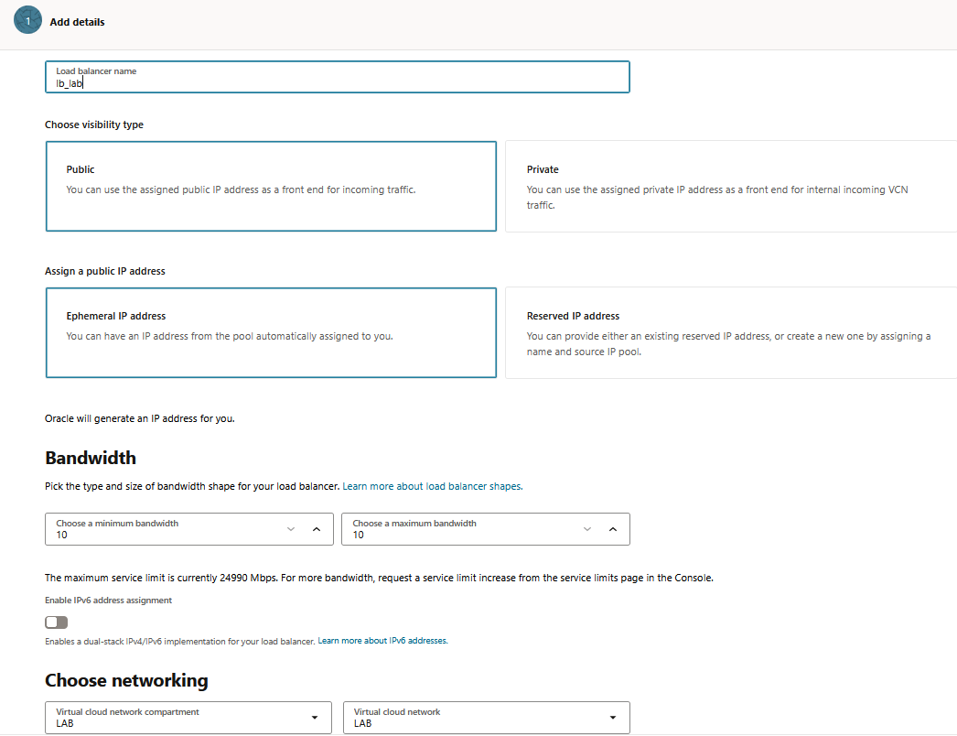Click the step 1 Add details circle icon

click(27, 20)
